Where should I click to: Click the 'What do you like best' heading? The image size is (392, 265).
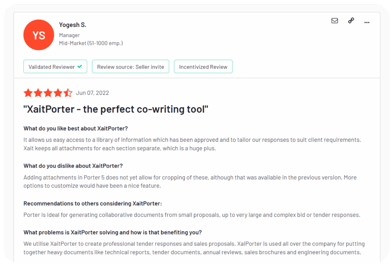(x=76, y=129)
